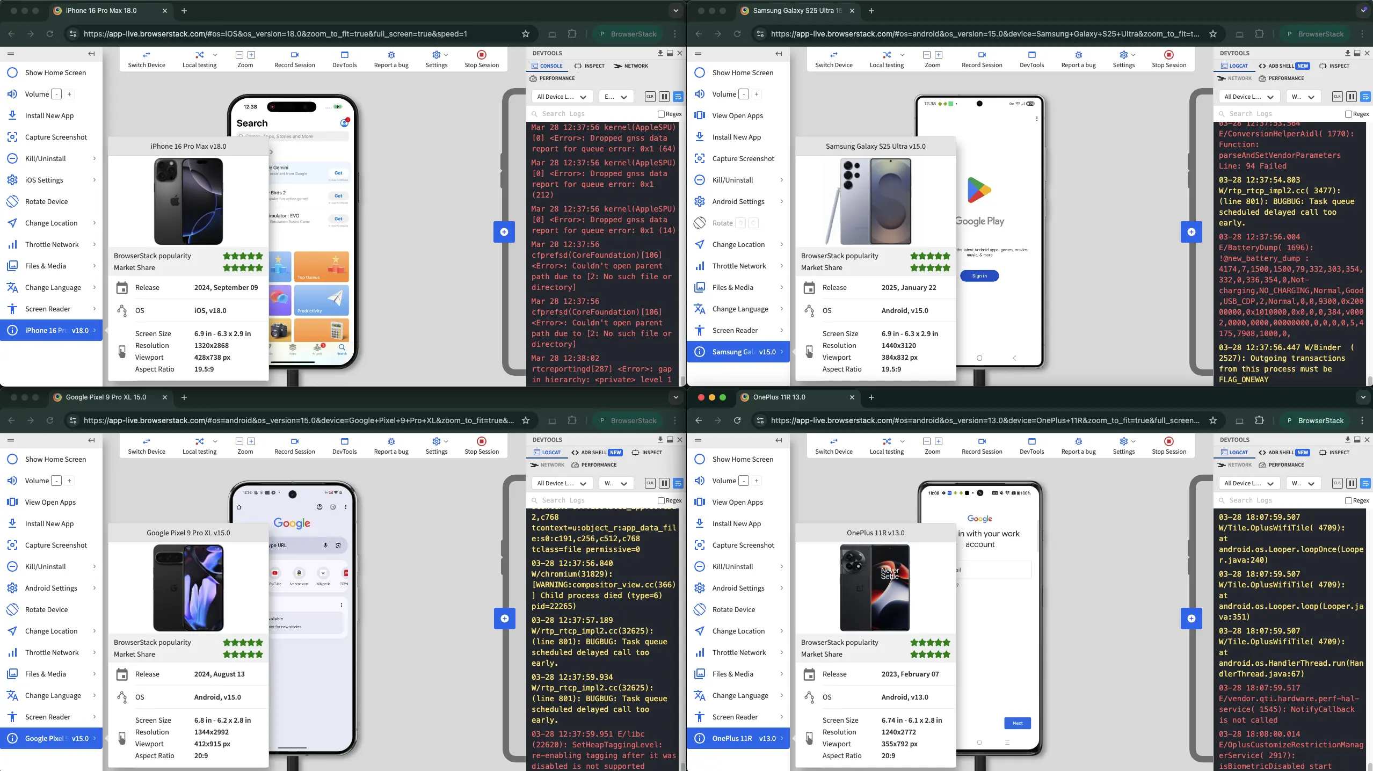This screenshot has width=1373, height=771.
Task: Bookmark page star in OnePlus 11R window address bar
Action: (x=1212, y=420)
